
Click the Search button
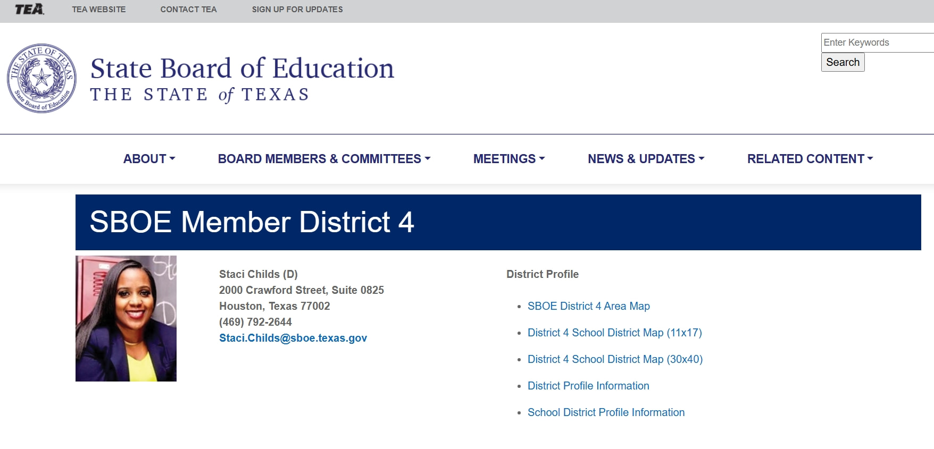tap(843, 62)
